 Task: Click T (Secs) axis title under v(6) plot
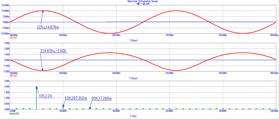click(x=133, y=78)
